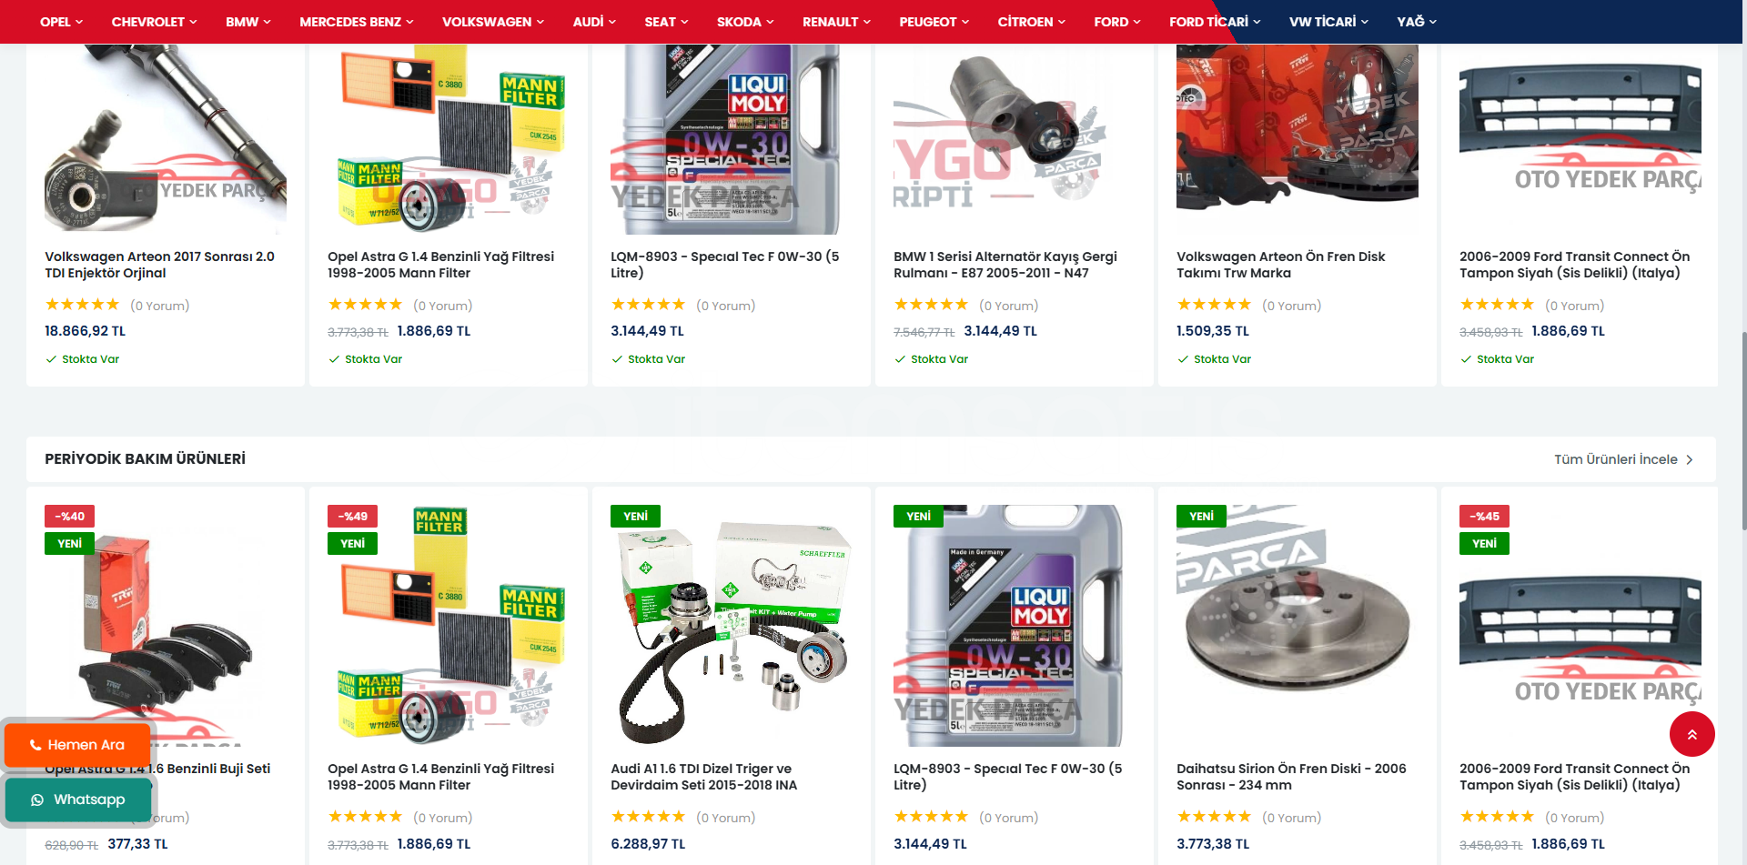This screenshot has height=865, width=1747.
Task: Expand the OPEL brand dropdown
Action: [x=61, y=22]
